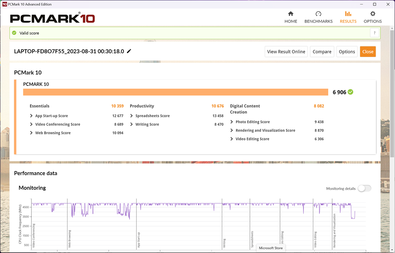Expand Rendering and Visualization Score row
The width and height of the screenshot is (395, 253).
point(232,131)
